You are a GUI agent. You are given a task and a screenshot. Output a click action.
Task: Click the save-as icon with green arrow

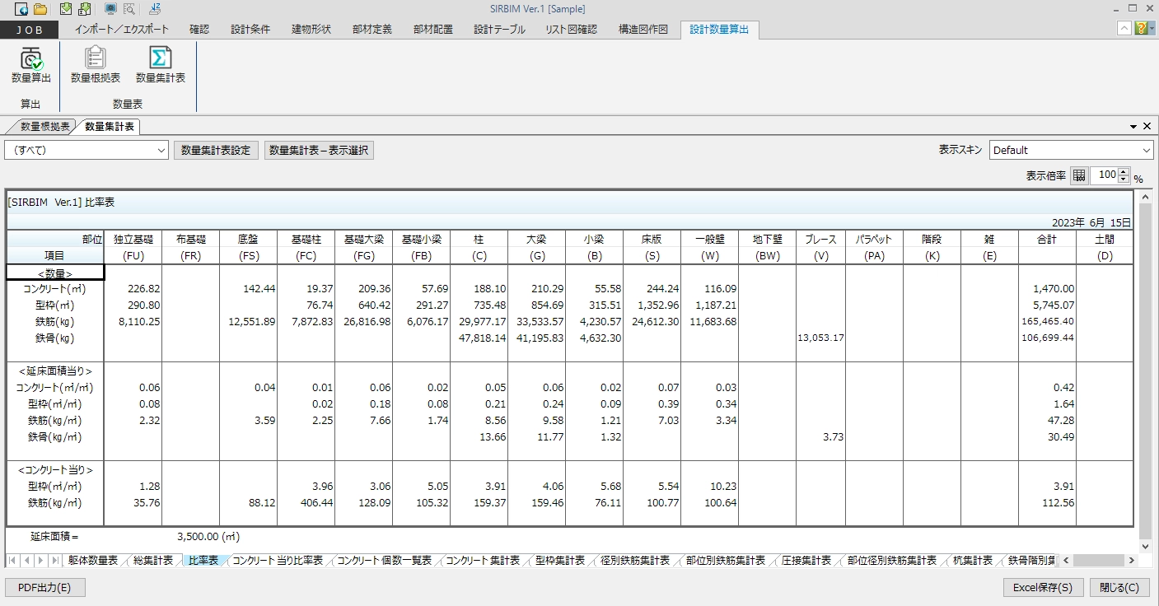tap(83, 9)
